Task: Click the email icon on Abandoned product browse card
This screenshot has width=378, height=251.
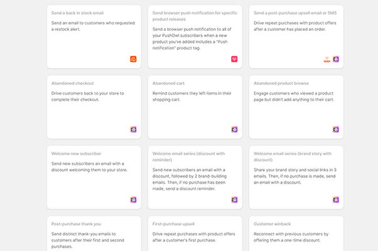Action: [336, 129]
